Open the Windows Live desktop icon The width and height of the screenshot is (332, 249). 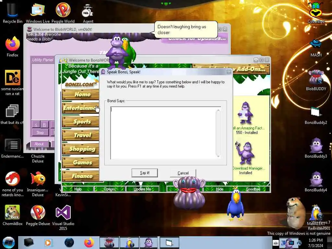[38, 12]
